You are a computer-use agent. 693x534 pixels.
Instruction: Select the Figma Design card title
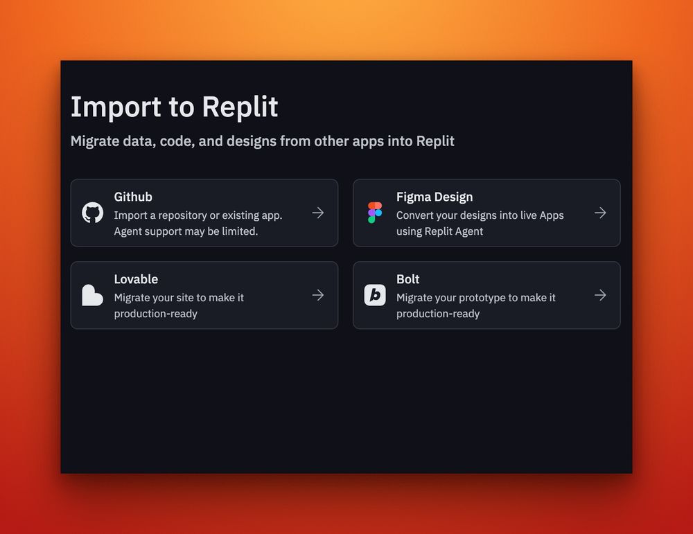435,197
